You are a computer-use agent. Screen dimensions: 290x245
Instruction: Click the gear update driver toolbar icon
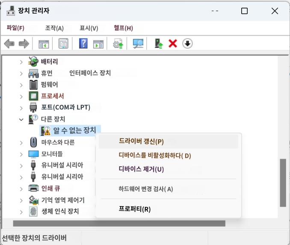[118, 44]
